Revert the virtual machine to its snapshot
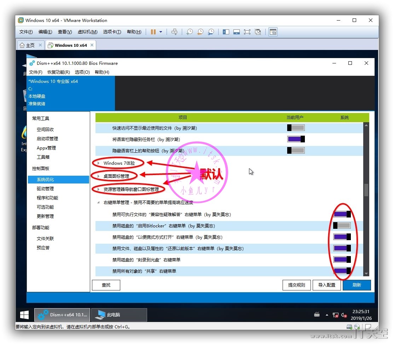This screenshot has width=394, height=345. pyautogui.click(x=200, y=32)
